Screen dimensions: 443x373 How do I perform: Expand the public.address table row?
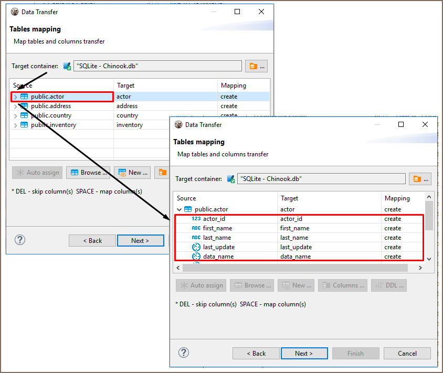(15, 106)
